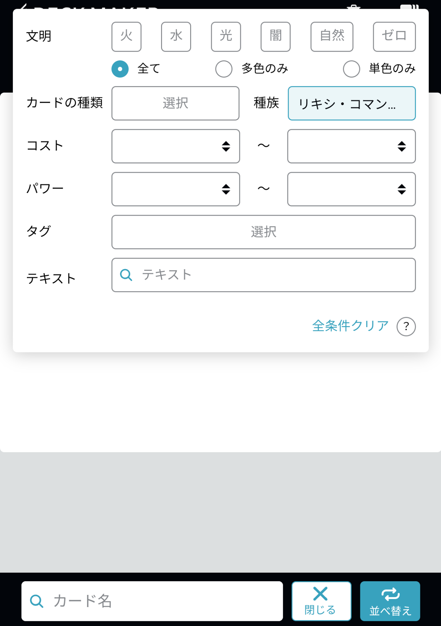Open the カードの種類 selection dropdown
This screenshot has height=626, width=441.
point(175,103)
